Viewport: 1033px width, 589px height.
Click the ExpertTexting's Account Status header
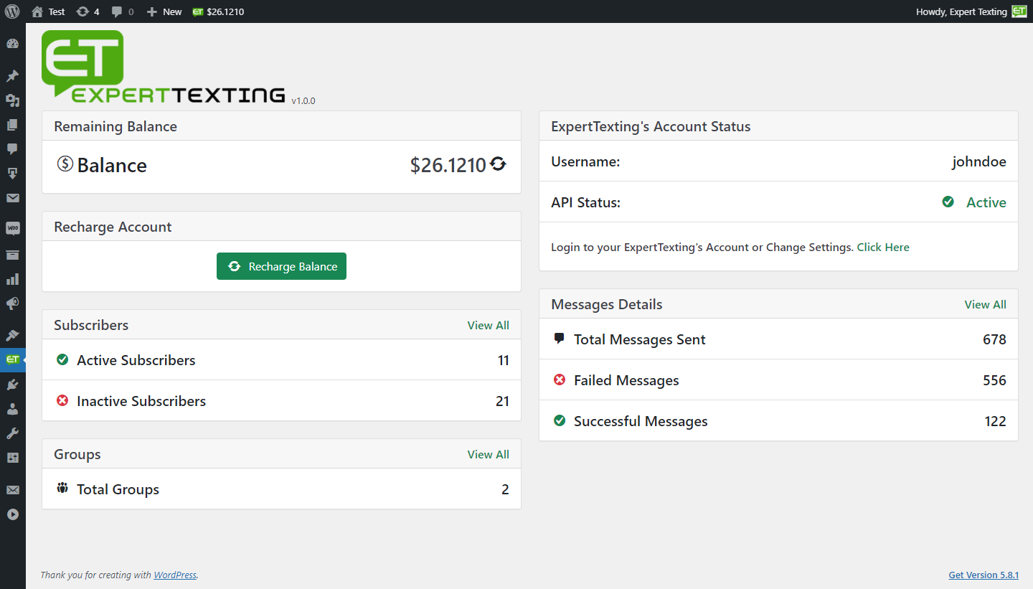click(778, 126)
